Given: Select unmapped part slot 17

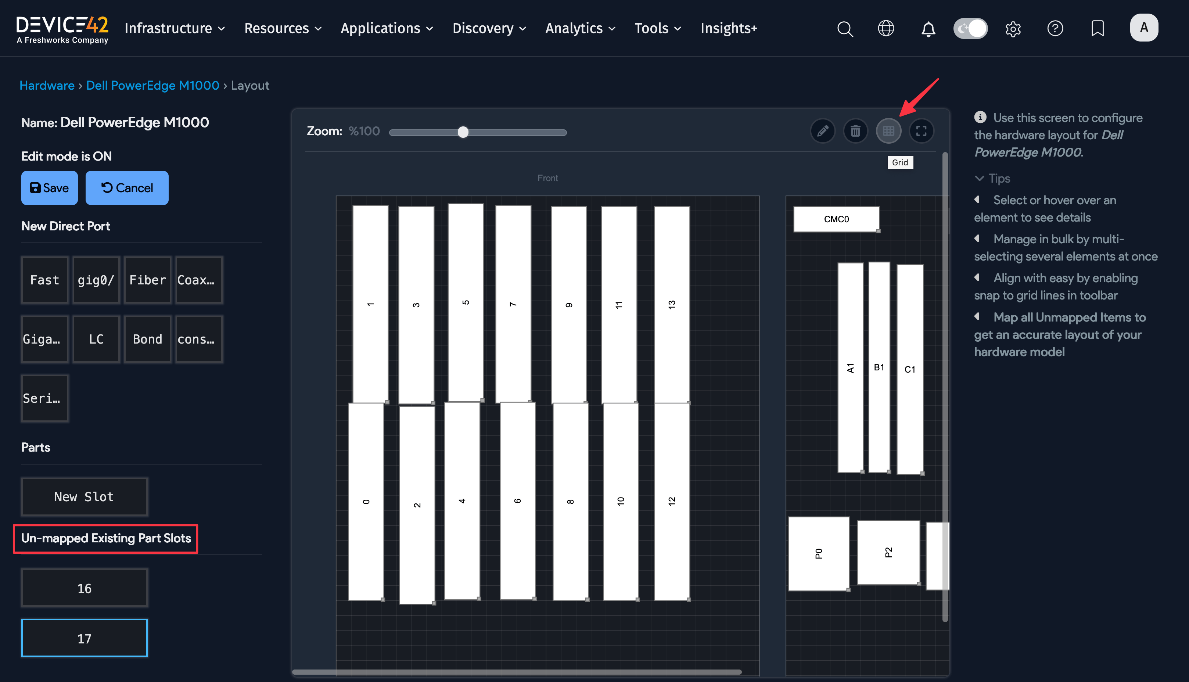Looking at the screenshot, I should pyautogui.click(x=84, y=638).
